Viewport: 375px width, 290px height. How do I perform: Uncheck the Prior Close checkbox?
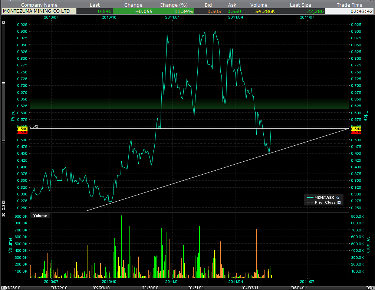[x=338, y=202]
